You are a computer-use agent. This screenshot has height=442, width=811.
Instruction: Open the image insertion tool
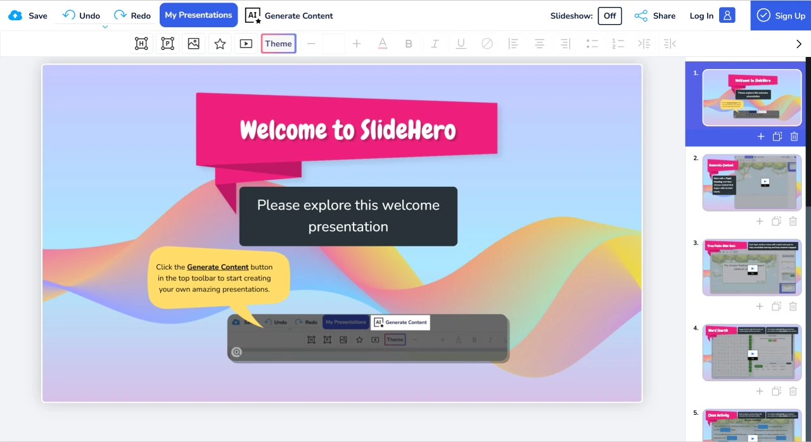[194, 43]
